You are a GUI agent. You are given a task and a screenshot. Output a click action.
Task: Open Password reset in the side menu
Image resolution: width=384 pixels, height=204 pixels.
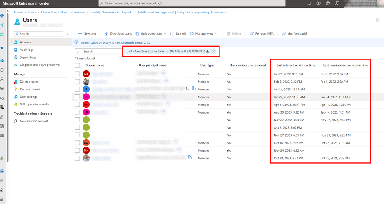pyautogui.click(x=30, y=89)
